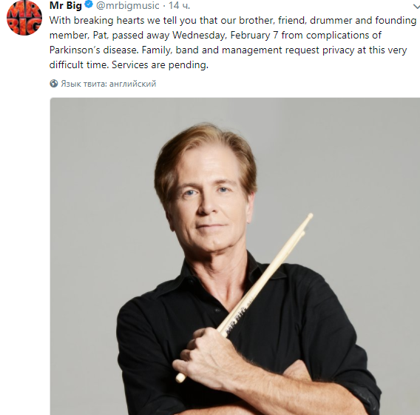
Task: Click the hand gripping the drumsticks
Action: pos(203,354)
